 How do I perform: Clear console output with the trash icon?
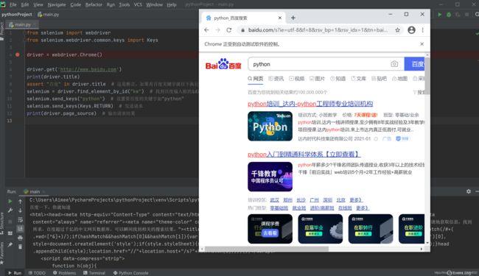(20, 247)
